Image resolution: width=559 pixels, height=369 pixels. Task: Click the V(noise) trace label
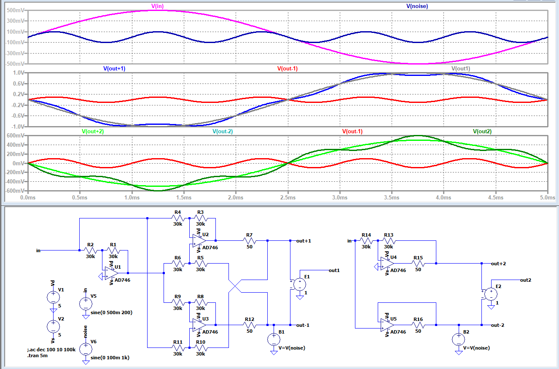coord(417,6)
